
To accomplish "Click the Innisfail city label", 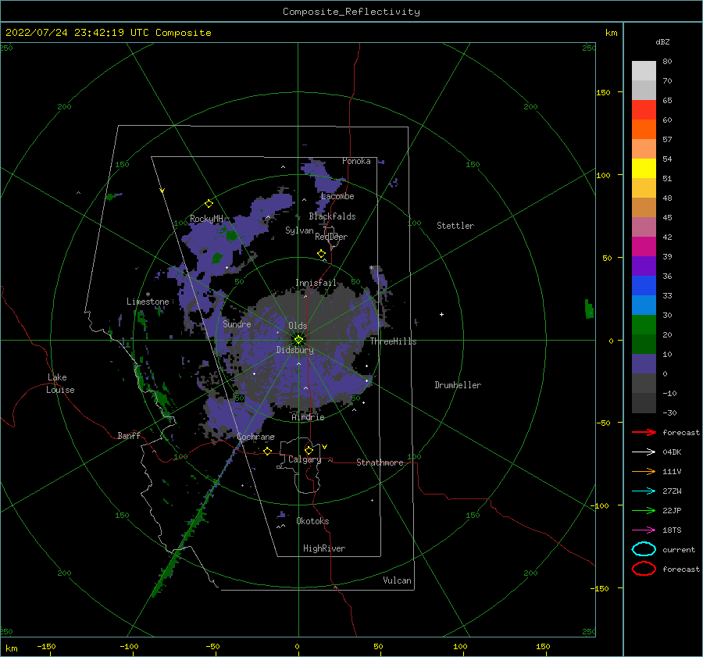I will click(316, 283).
